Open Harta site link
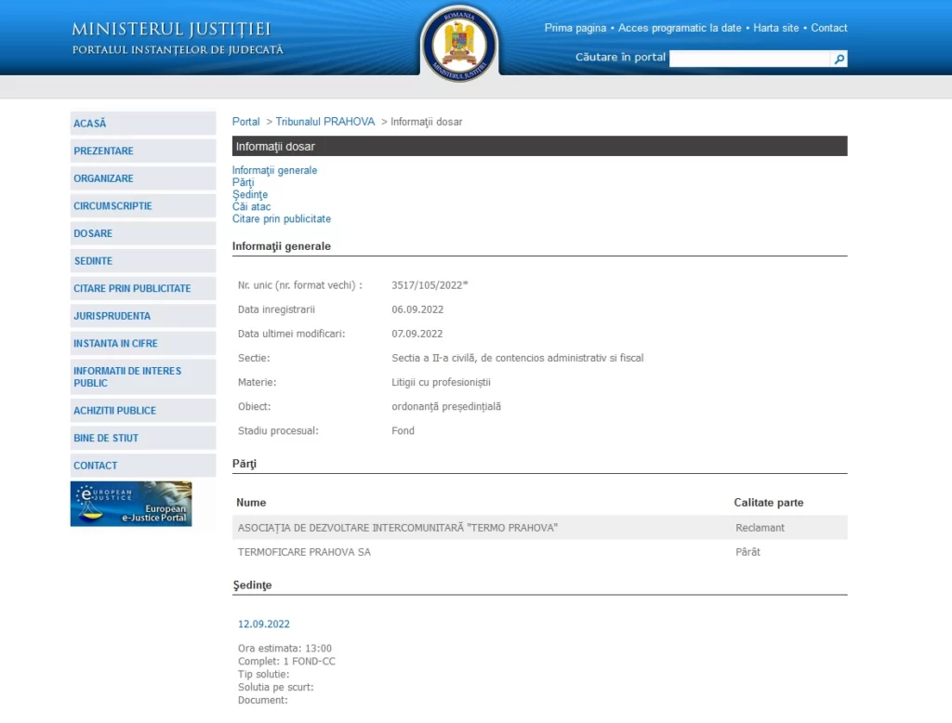The height and width of the screenshot is (723, 952). 775,28
